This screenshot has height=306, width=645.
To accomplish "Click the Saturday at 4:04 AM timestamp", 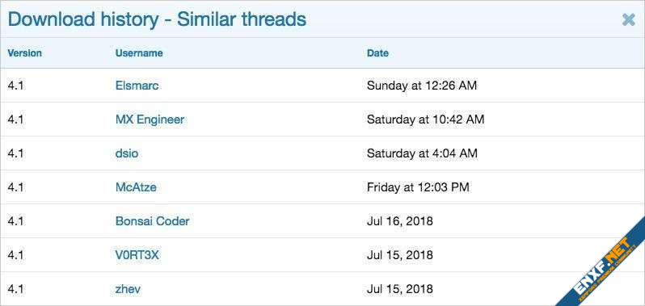I will pyautogui.click(x=422, y=153).
